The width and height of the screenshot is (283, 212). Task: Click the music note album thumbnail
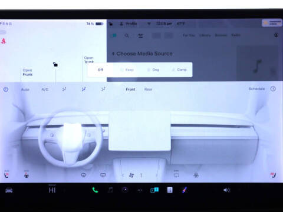click(258, 64)
